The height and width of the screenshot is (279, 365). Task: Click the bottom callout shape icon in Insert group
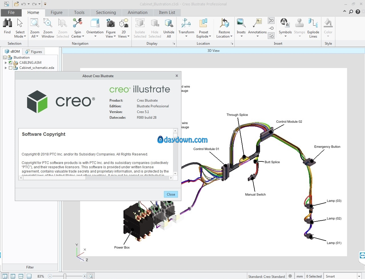pyautogui.click(x=271, y=36)
